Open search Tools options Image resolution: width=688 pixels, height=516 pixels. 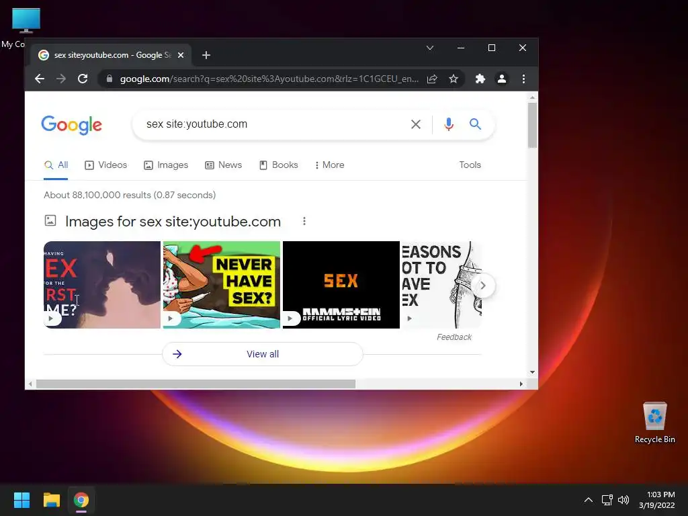pos(470,165)
